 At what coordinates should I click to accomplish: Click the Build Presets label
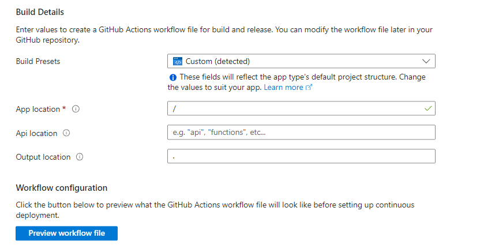coord(38,61)
